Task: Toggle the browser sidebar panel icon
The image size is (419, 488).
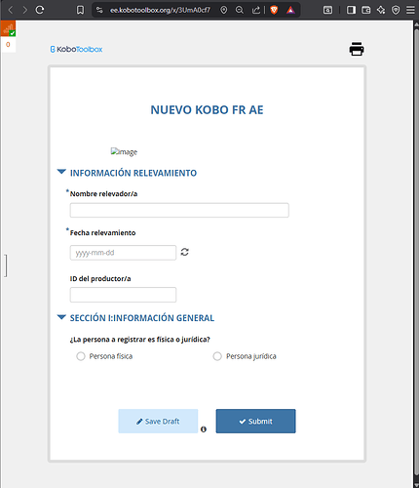Action: pos(351,10)
